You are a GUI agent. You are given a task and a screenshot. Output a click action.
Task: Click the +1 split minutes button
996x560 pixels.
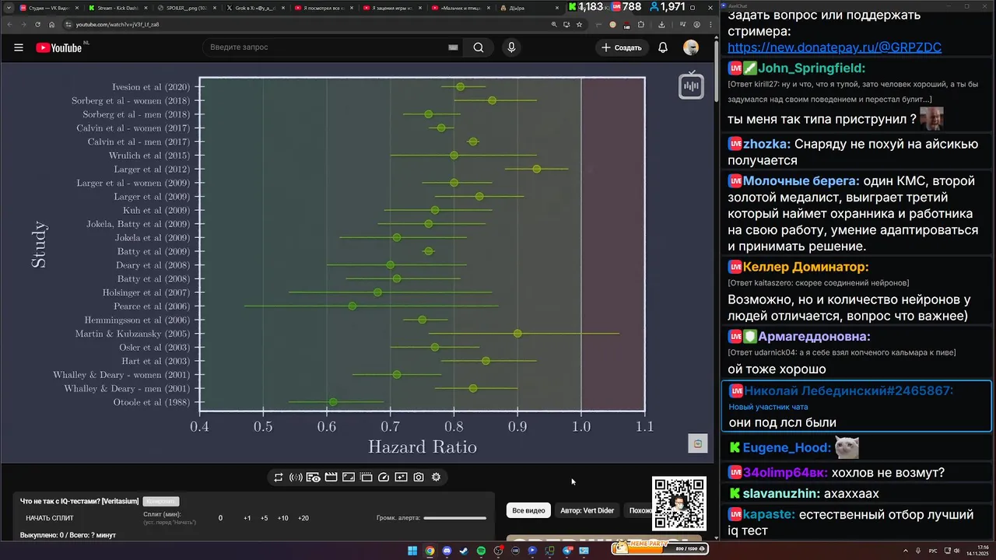pos(247,518)
